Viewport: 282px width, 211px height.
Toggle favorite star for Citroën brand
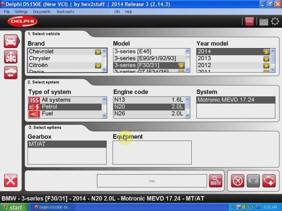pos(98,65)
